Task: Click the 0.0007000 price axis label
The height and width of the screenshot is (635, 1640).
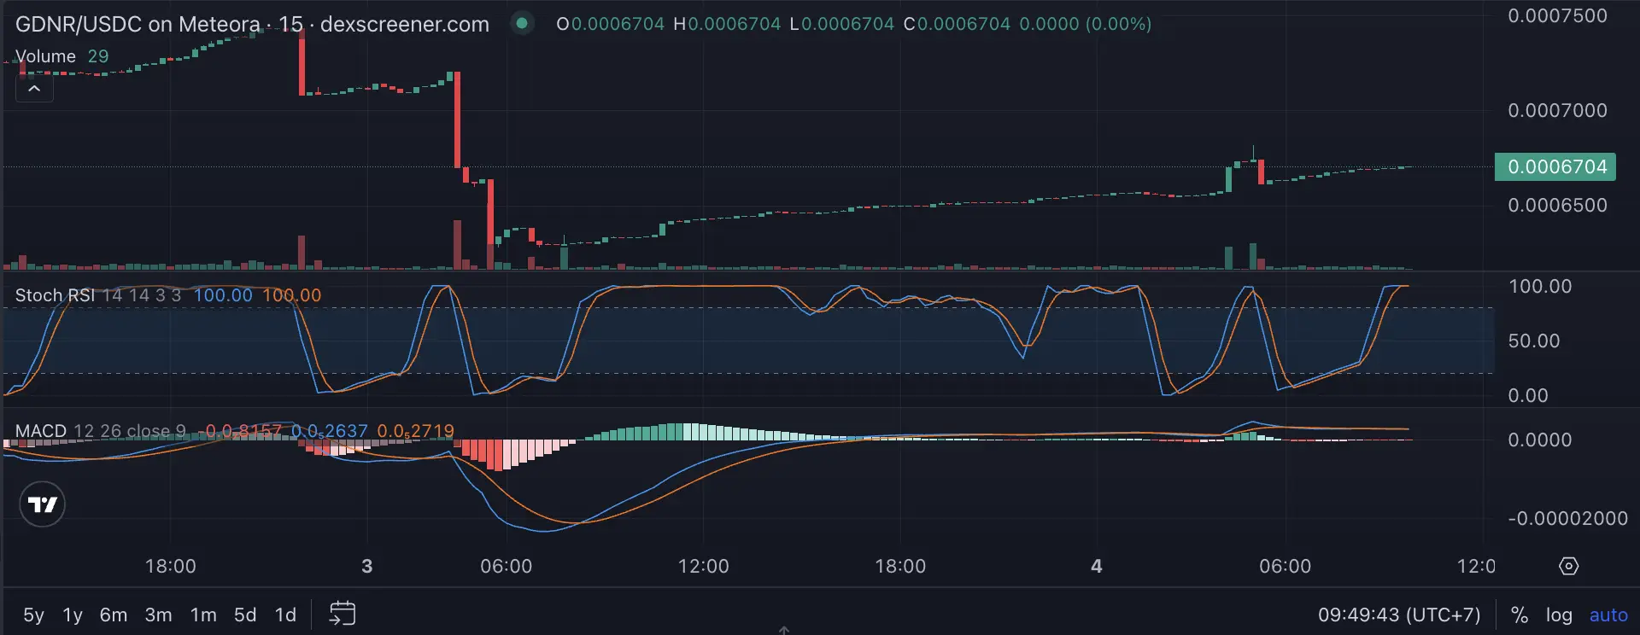Action: [1557, 110]
